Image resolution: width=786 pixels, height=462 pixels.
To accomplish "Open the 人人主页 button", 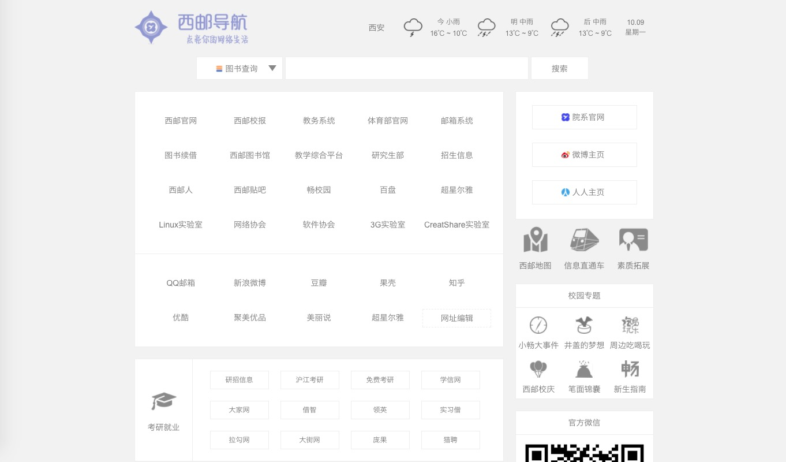I will [584, 192].
